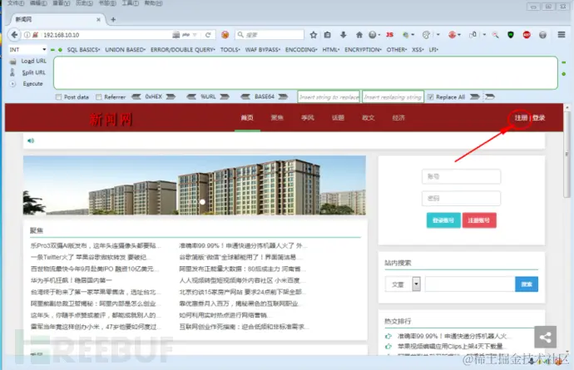The image size is (574, 370).
Task: Go back with the browser back arrow
Action: point(14,35)
